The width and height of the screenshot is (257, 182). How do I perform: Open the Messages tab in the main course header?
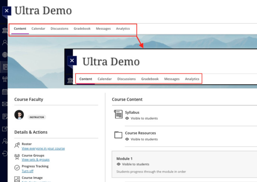point(103,29)
